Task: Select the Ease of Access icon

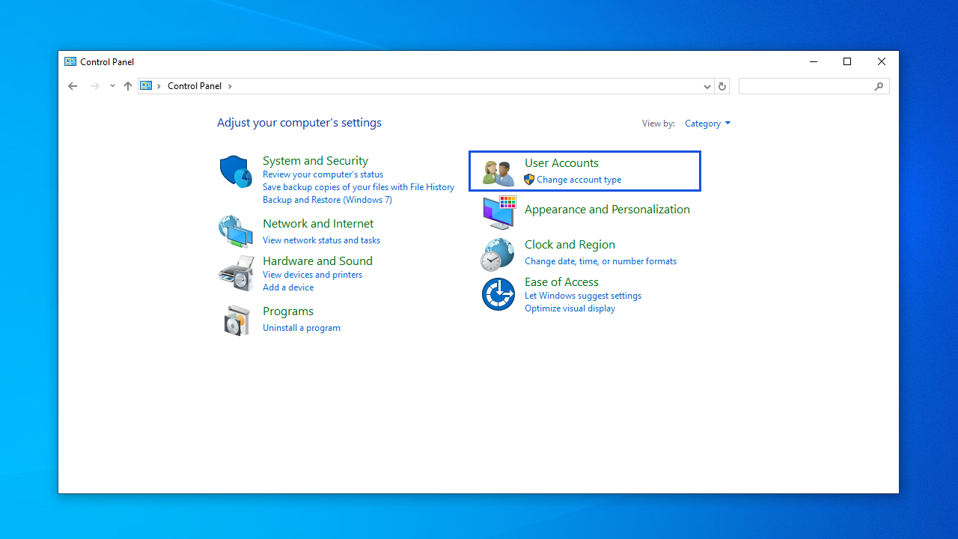Action: 498,294
